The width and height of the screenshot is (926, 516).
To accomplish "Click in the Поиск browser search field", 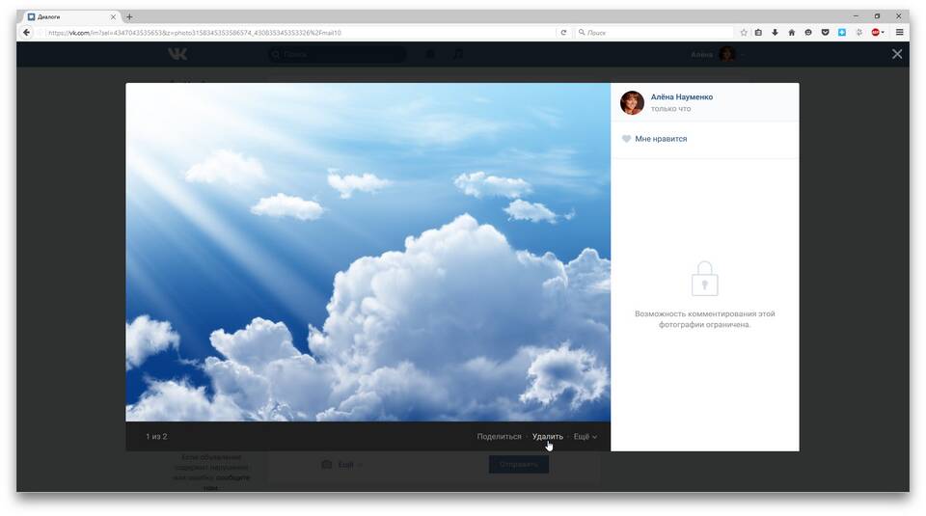I will pyautogui.click(x=654, y=33).
